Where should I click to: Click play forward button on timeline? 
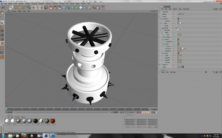[x=128, y=112]
